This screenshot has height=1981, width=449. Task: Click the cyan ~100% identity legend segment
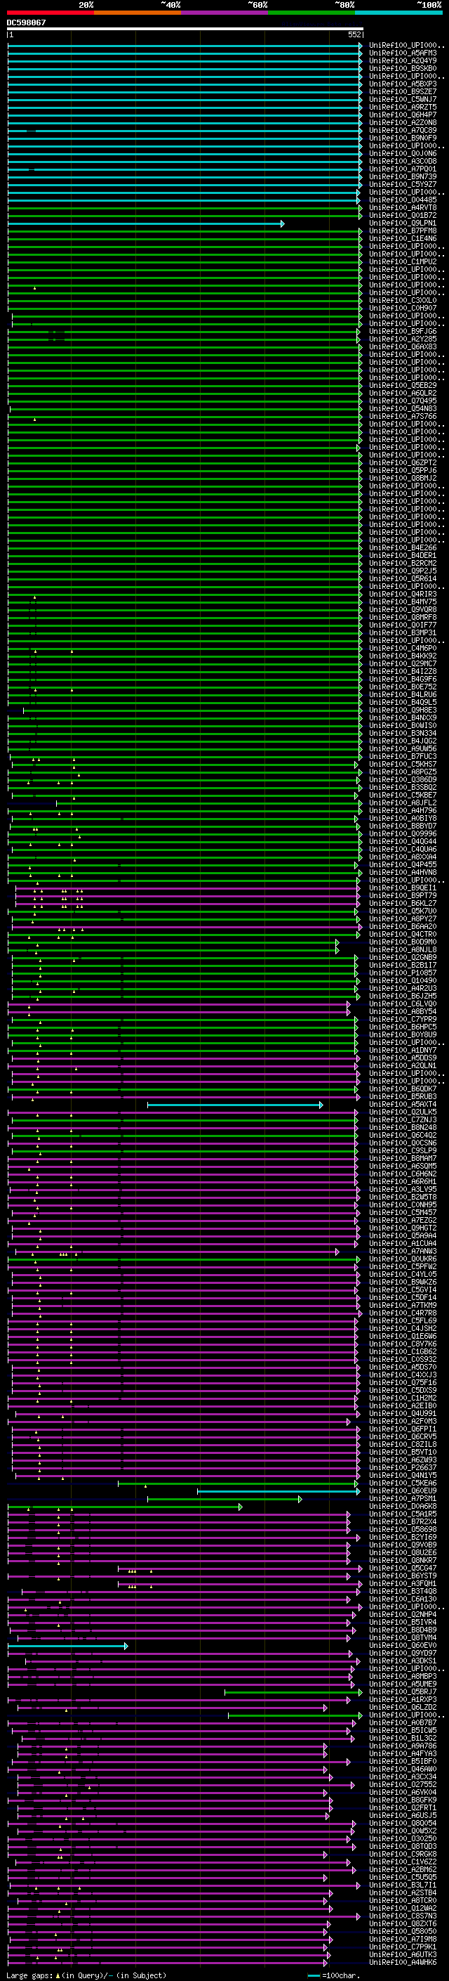pos(398,13)
